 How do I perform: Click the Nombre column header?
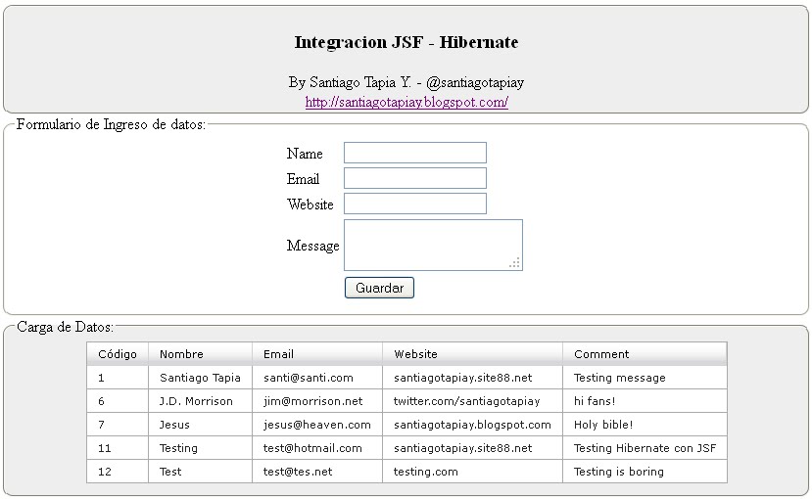[x=201, y=354]
